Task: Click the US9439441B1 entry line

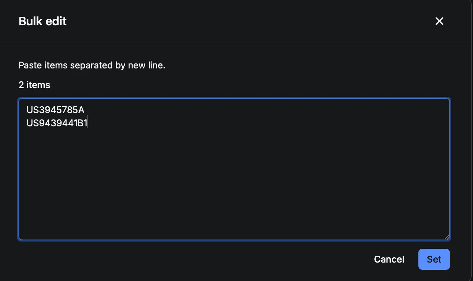Action: 57,123
